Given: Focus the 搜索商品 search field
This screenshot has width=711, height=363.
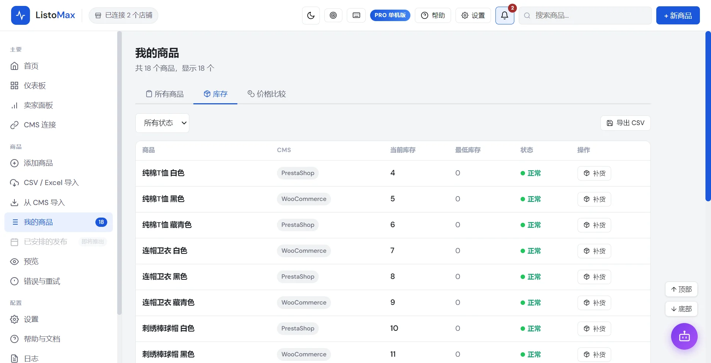Looking at the screenshot, I should click(585, 16).
